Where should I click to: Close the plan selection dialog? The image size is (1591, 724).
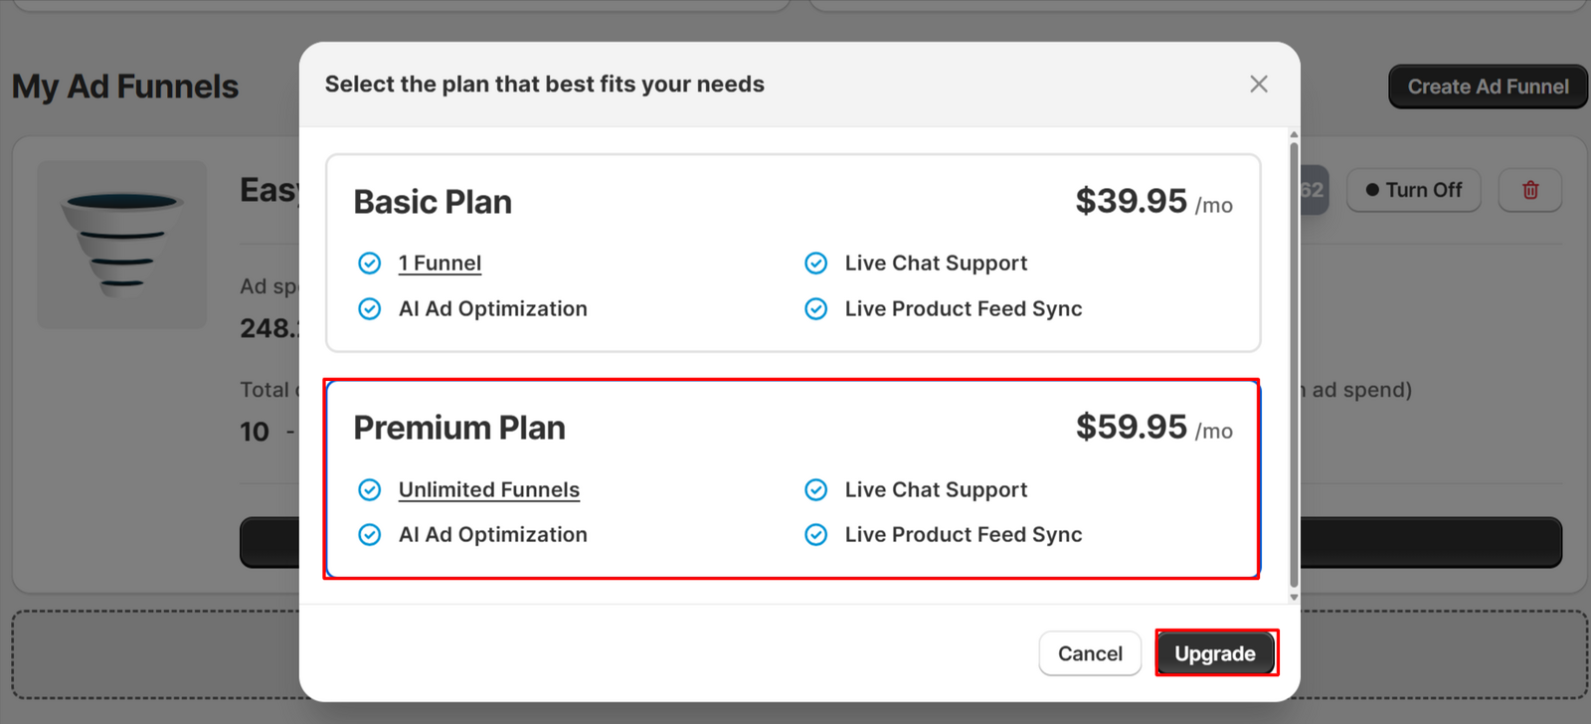pyautogui.click(x=1258, y=85)
